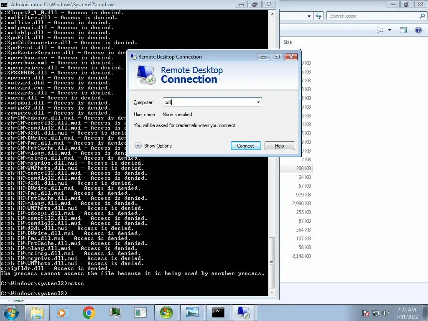Click the 'c:XInput9_1_0.dll' line in cmd
428x321 pixels.
pyautogui.click(x=62, y=13)
